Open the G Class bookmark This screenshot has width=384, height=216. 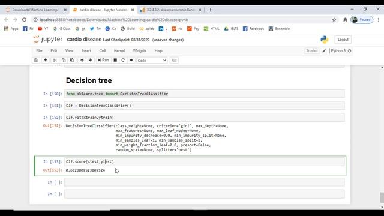(62, 29)
